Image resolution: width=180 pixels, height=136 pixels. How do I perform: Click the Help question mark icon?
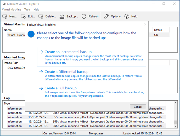(x=127, y=17)
